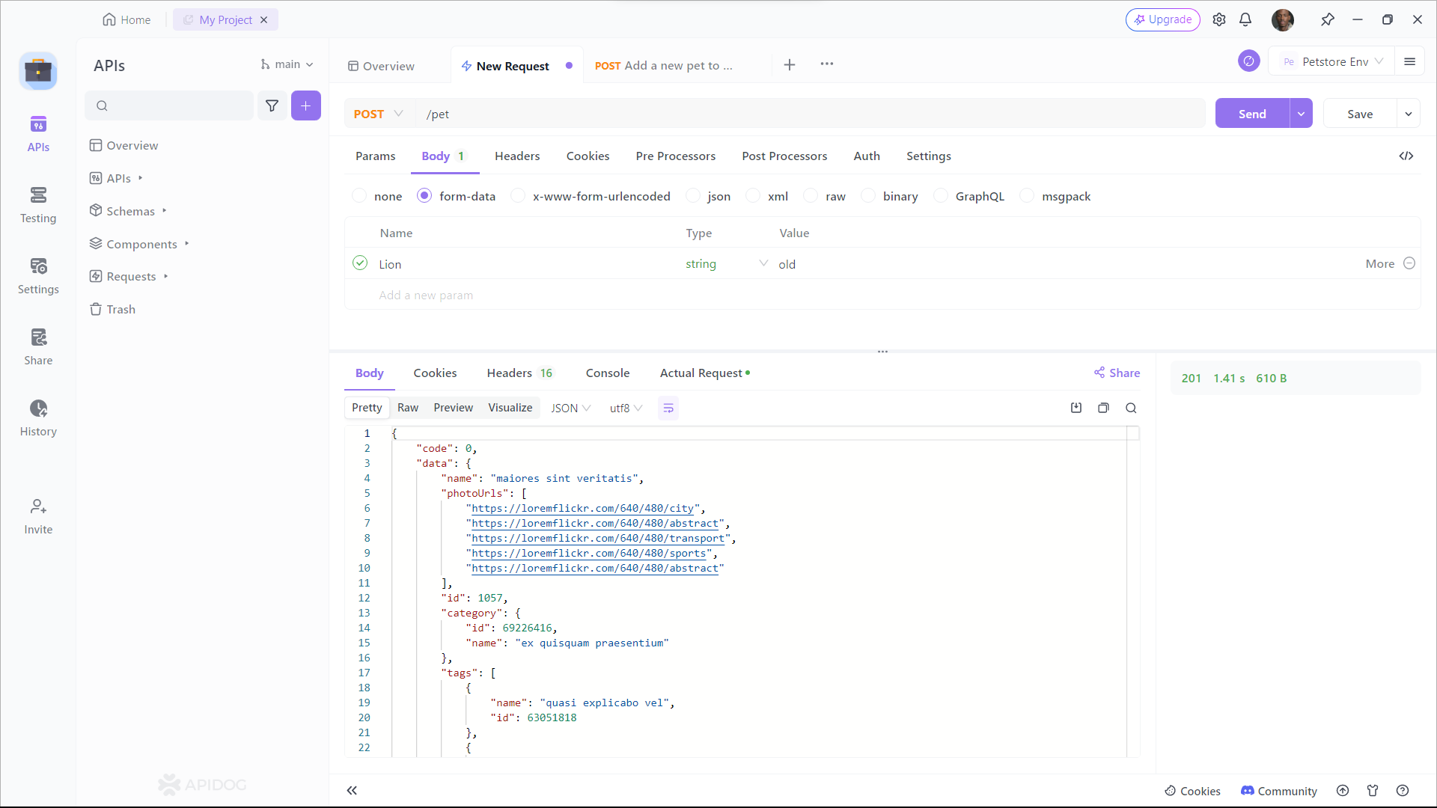Click the search icon in response body
The image size is (1437, 808).
(1131, 408)
